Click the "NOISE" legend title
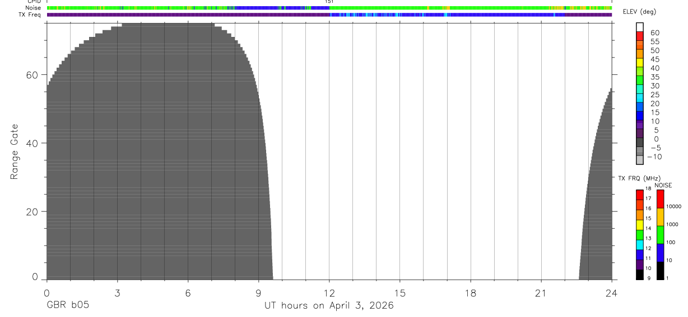This screenshot has height=317, width=688. [663, 185]
